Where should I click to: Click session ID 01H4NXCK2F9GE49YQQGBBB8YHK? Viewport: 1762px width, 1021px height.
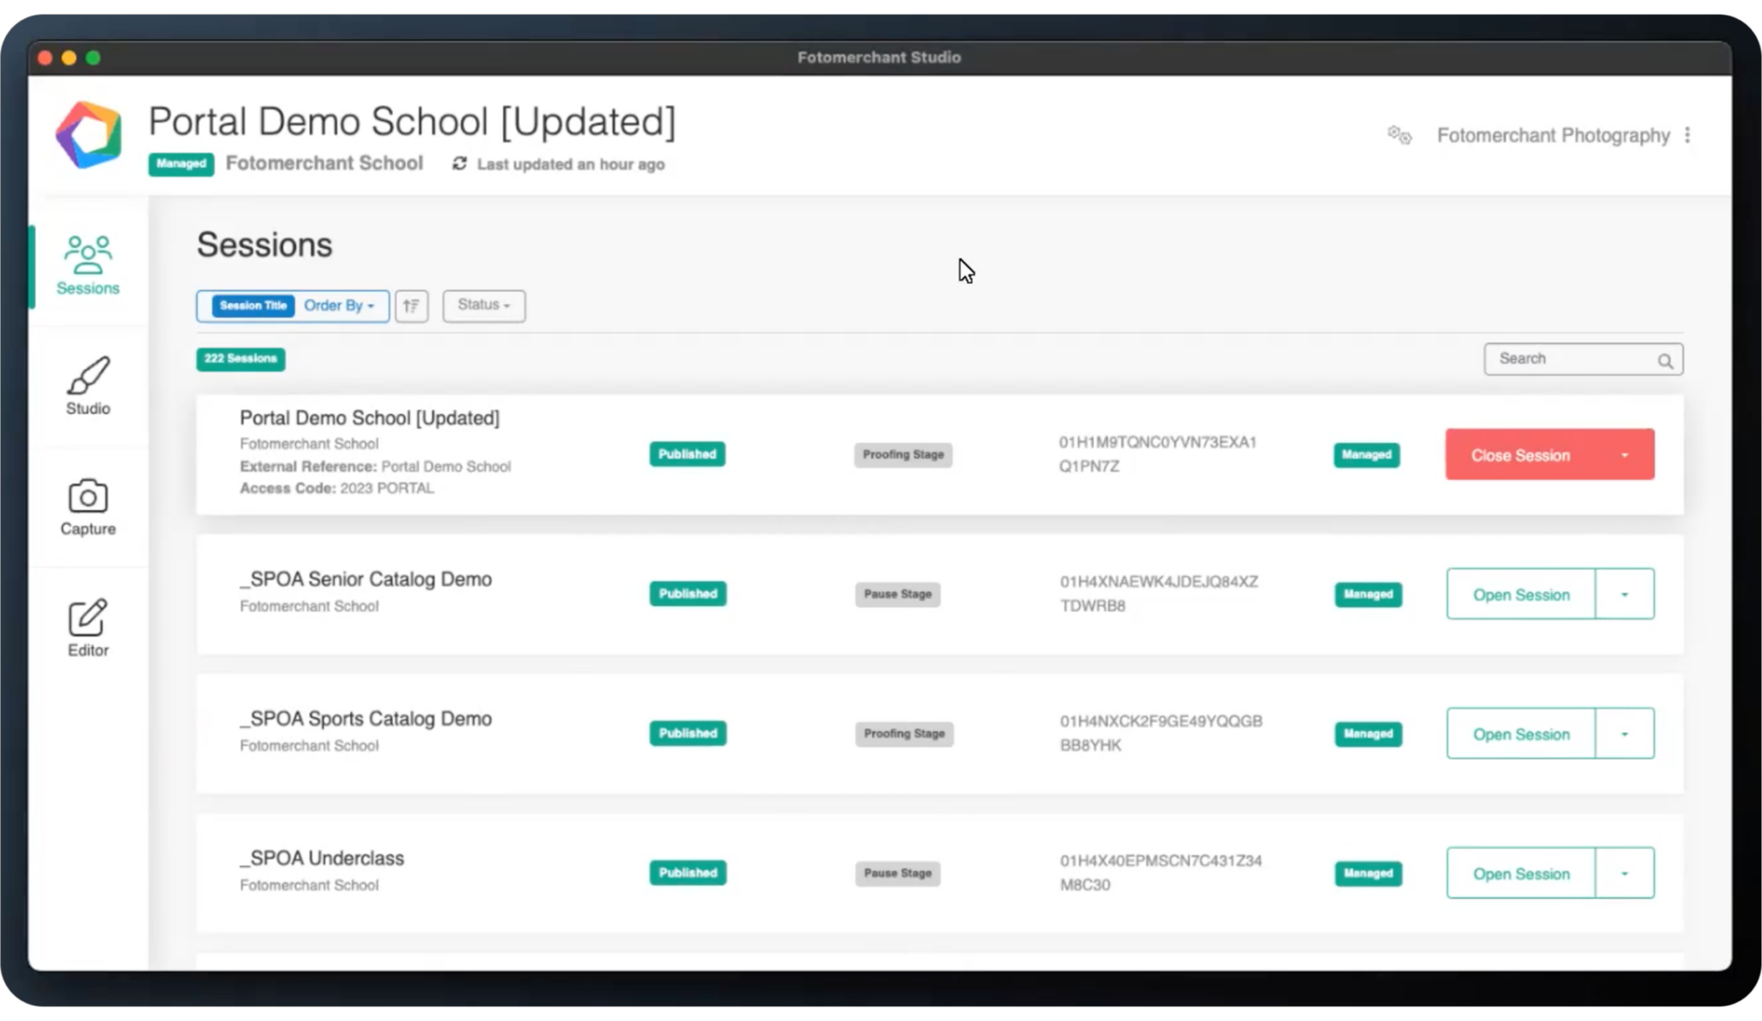[x=1161, y=733]
